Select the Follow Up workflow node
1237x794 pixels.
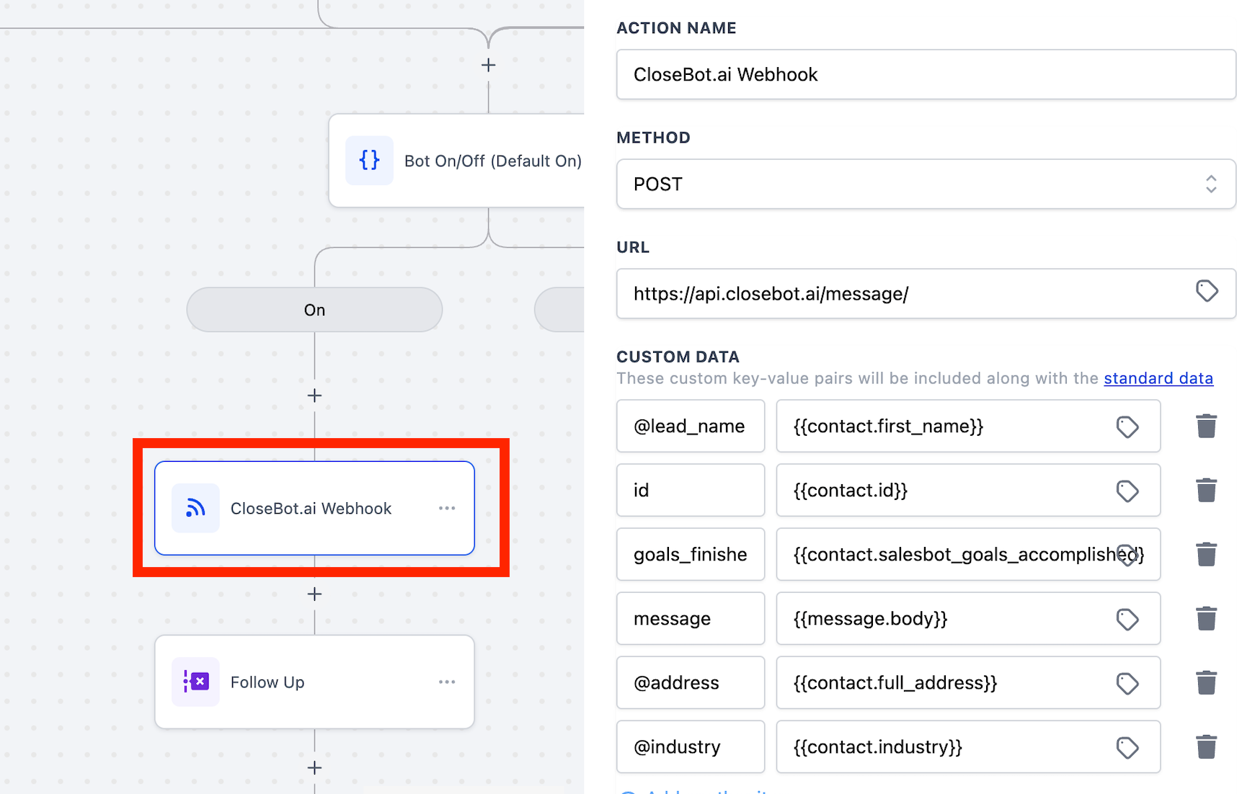pos(314,682)
